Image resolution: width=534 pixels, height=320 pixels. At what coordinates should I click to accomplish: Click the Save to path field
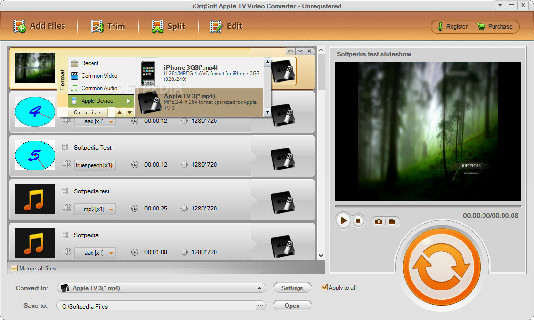point(156,306)
